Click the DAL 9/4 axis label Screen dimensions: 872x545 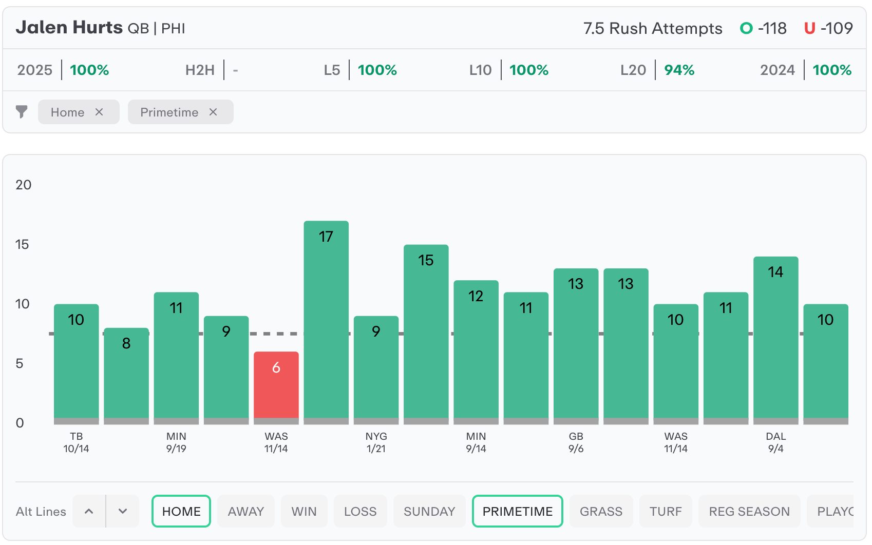[776, 442]
